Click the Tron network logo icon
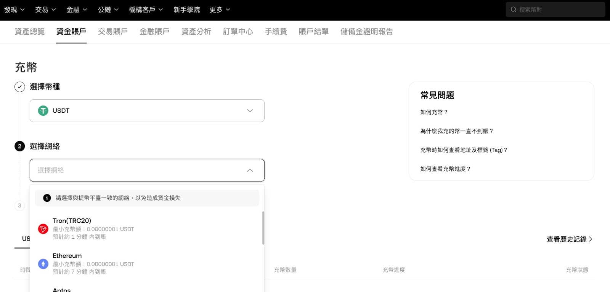The width and height of the screenshot is (610, 292). [43, 229]
